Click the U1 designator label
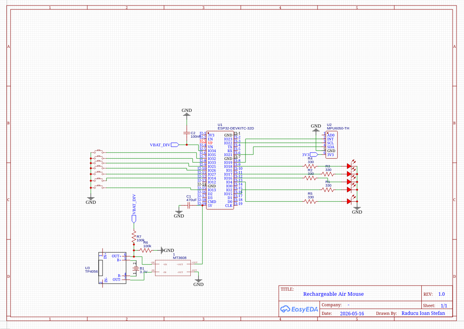Viewport: 464px width, 329px height. point(220,125)
